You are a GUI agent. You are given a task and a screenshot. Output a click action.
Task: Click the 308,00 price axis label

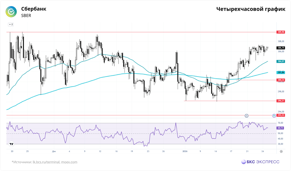tap(281, 41)
